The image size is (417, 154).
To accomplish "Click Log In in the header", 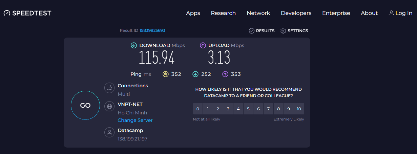I will [400, 13].
